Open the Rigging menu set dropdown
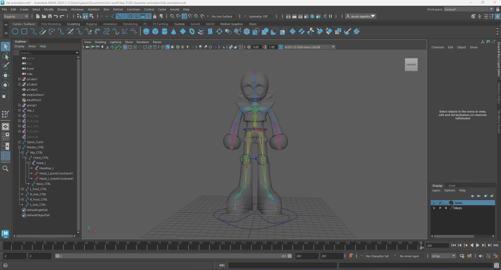 (x=16, y=16)
